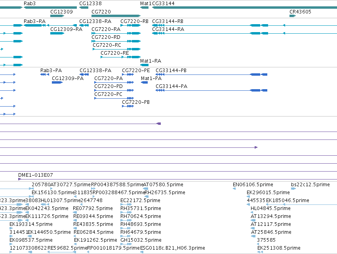
Task: Click EST EK193314.5prime
Action: coord(31,224)
